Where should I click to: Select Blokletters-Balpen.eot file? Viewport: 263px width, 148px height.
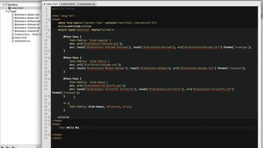click(x=27, y=15)
